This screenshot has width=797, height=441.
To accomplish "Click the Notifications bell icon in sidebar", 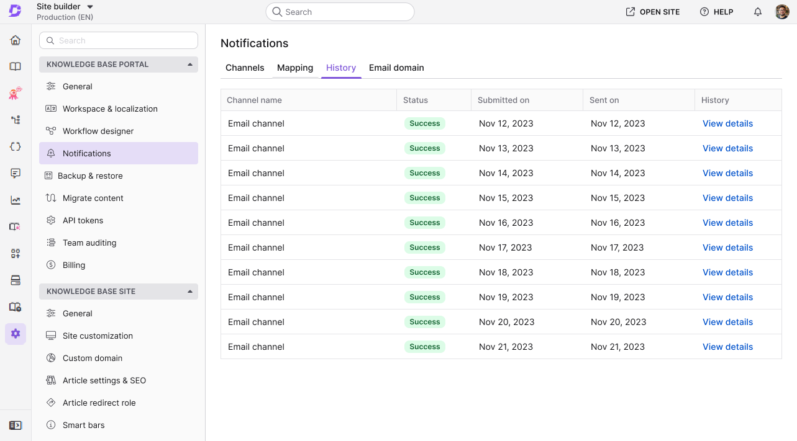I will 51,153.
